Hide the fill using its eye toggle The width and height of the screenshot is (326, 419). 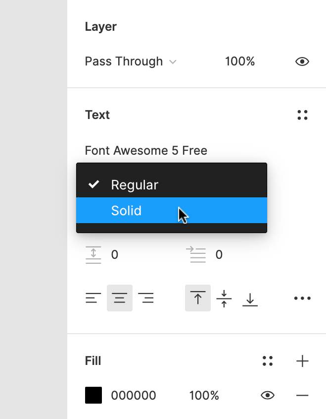click(268, 395)
